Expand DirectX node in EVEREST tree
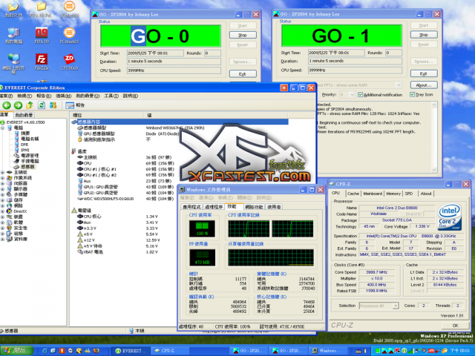 (3, 211)
